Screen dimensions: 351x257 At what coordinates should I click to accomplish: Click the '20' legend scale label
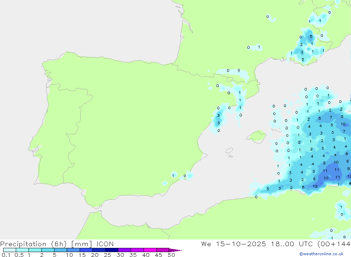(x=95, y=255)
